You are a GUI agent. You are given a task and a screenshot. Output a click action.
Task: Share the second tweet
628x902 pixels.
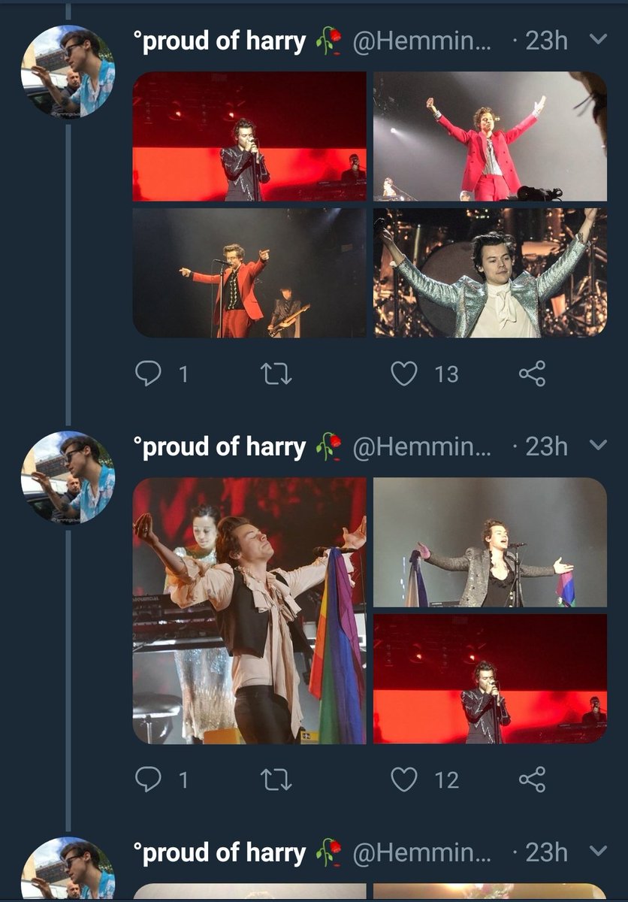click(x=532, y=779)
